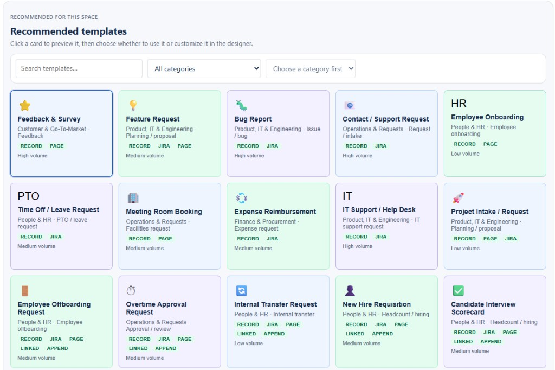Click the RECORD tag on IT Support card
Screen dimensions: 555x370
tap(356, 237)
